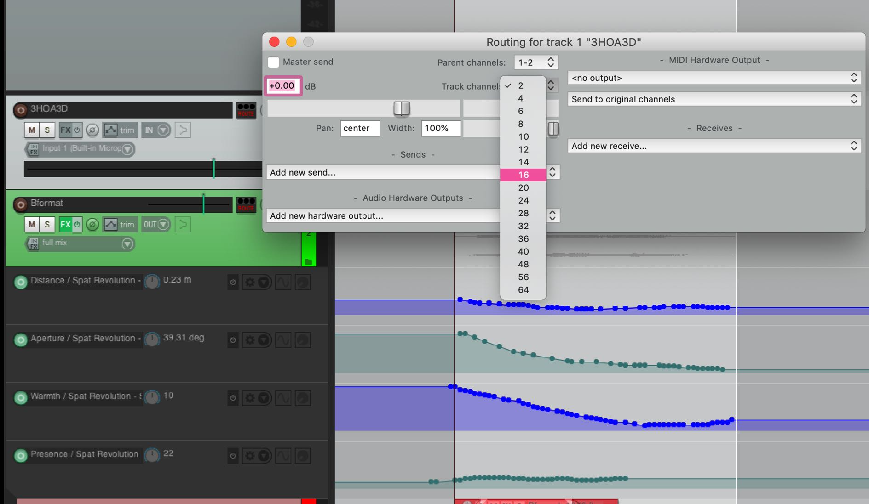Mute the 3HOA3D track

(x=32, y=130)
